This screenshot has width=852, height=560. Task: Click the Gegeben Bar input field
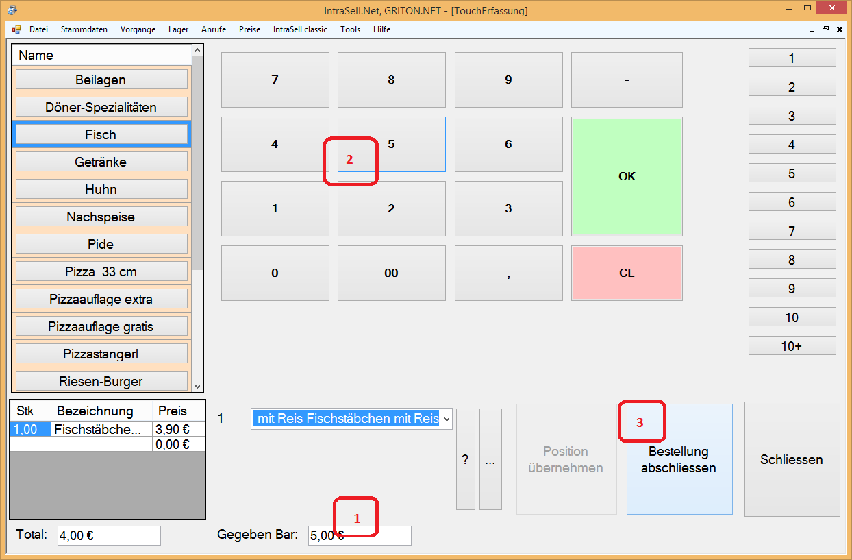pos(360,535)
